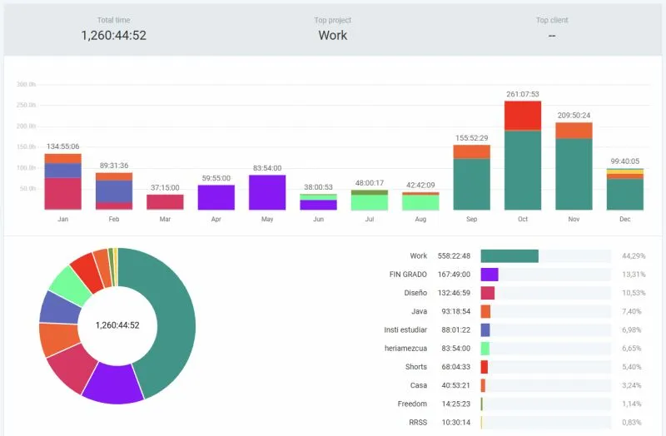Screen dimensions: 666x436
Task: Open the Work project row label
Action: (x=418, y=256)
